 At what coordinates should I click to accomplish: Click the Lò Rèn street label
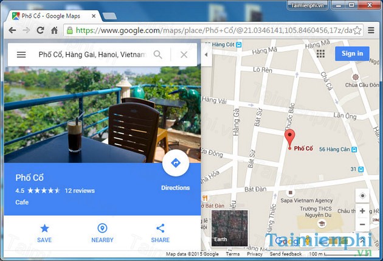point(263,70)
